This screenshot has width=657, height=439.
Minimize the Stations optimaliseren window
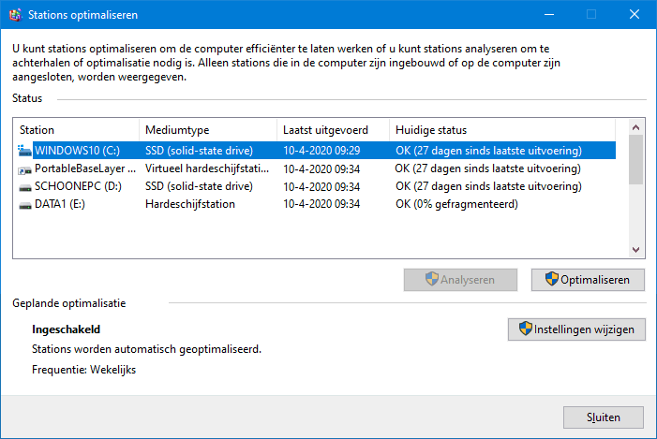click(549, 15)
